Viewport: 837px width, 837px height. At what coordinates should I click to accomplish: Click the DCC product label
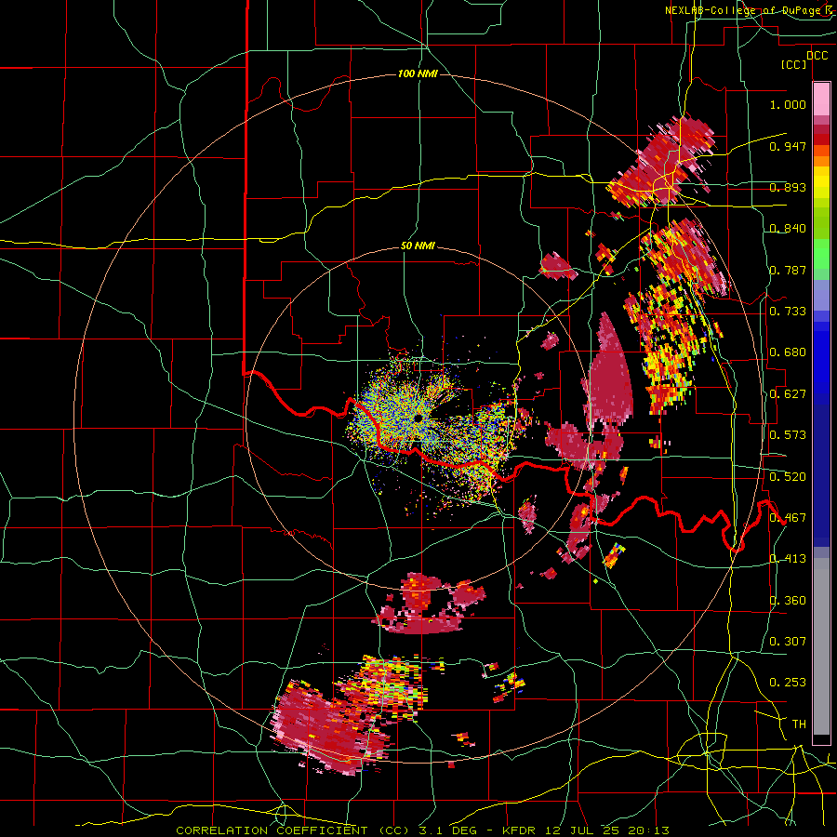tap(817, 56)
